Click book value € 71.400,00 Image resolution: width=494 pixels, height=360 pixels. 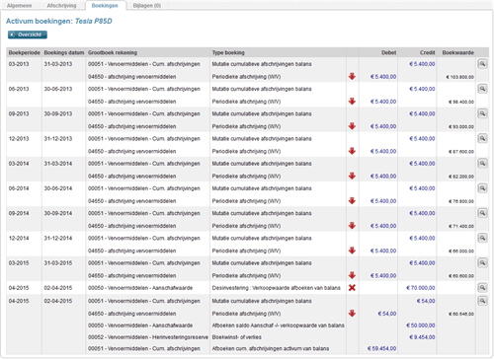[x=461, y=226]
